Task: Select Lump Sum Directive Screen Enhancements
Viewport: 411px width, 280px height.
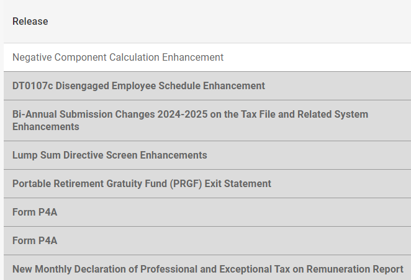Action: click(110, 155)
